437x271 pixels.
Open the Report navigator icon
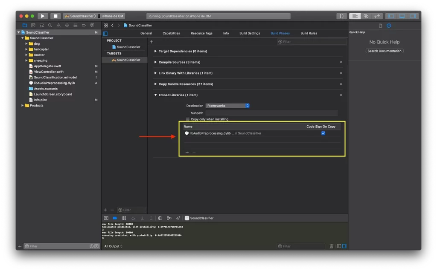[x=92, y=25]
